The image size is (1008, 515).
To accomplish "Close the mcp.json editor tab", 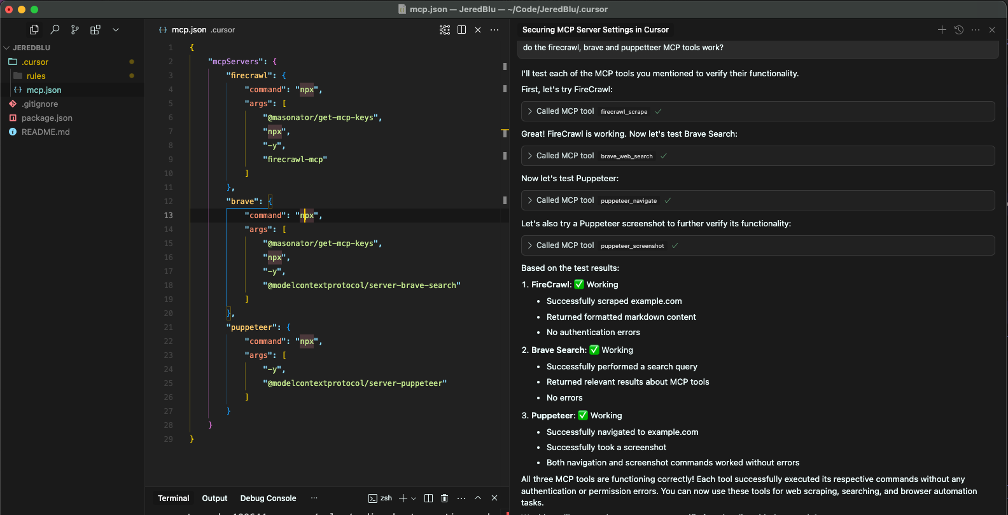I will pyautogui.click(x=478, y=30).
